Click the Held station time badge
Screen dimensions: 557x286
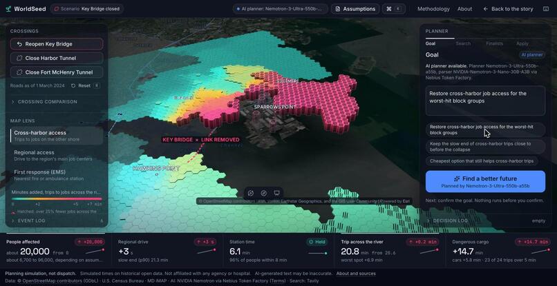pos(317,242)
